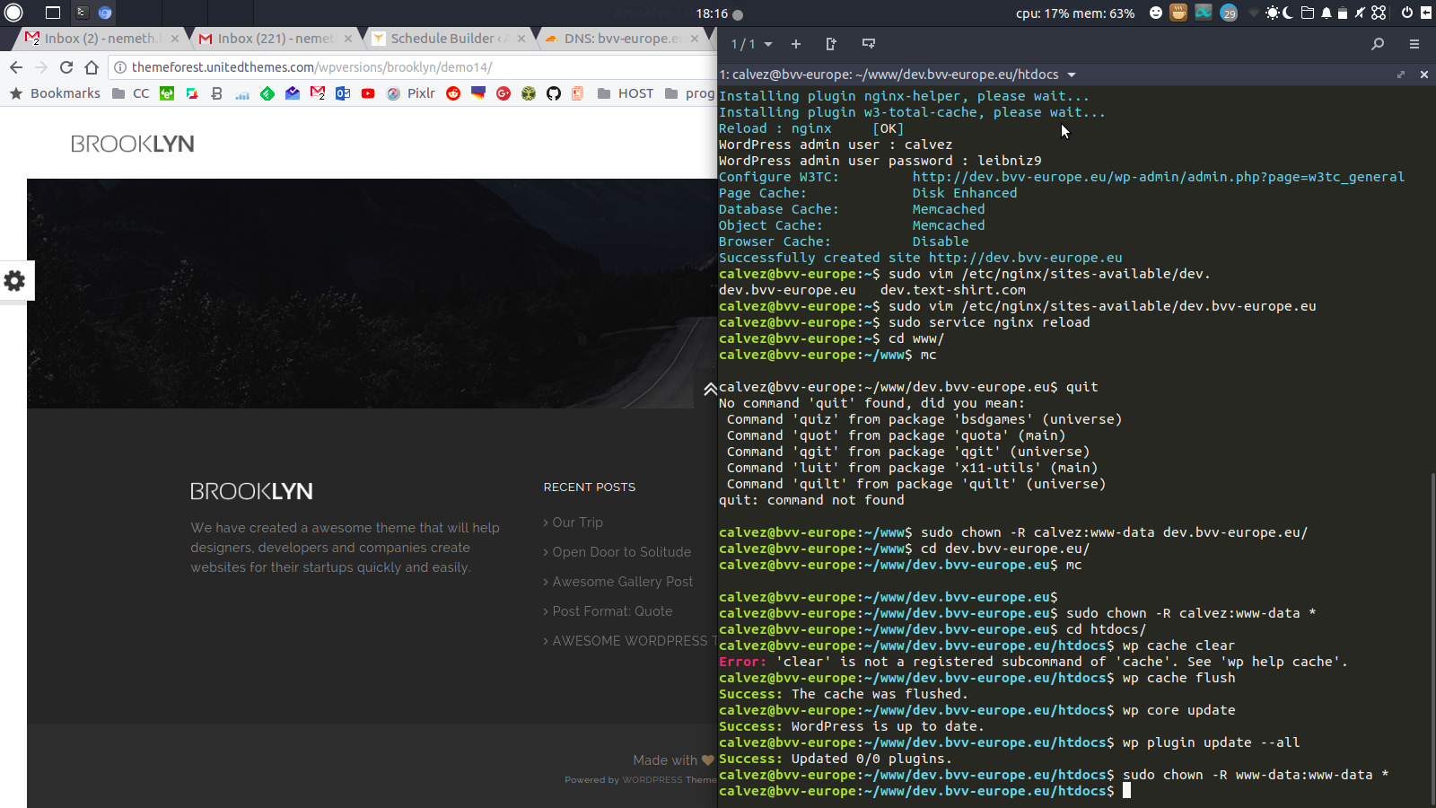The image size is (1436, 808).
Task: Click the BROOKLYN logo in page header
Action: (x=132, y=144)
